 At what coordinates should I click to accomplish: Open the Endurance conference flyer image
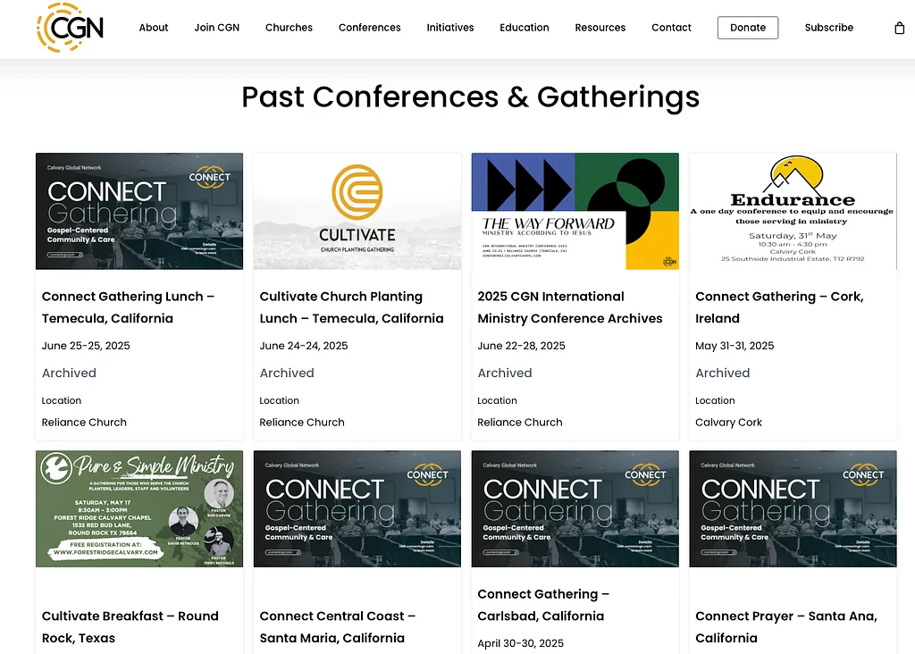793,211
